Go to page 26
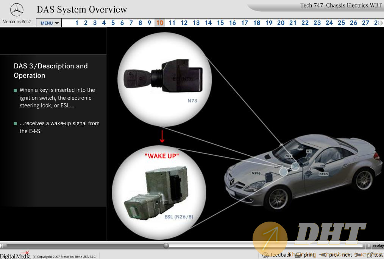Screen dimensions: 384x259 (353, 23)
